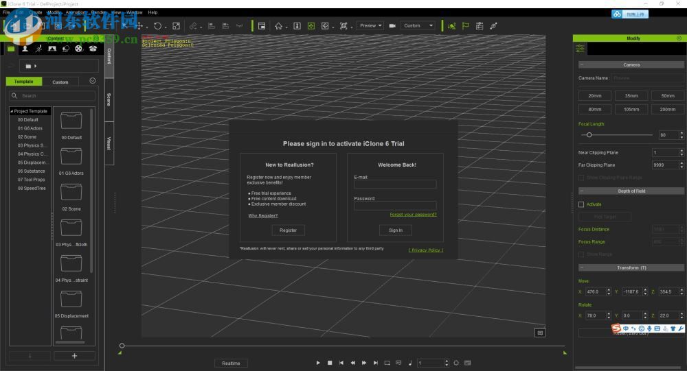Click the Content Search field

53,95
